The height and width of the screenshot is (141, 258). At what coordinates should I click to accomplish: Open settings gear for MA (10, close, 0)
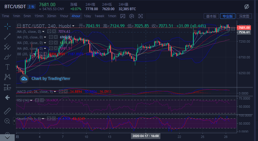[51, 37]
